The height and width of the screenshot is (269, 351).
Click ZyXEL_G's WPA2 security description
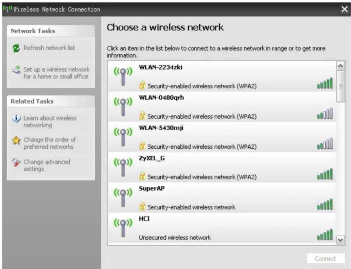202,177
